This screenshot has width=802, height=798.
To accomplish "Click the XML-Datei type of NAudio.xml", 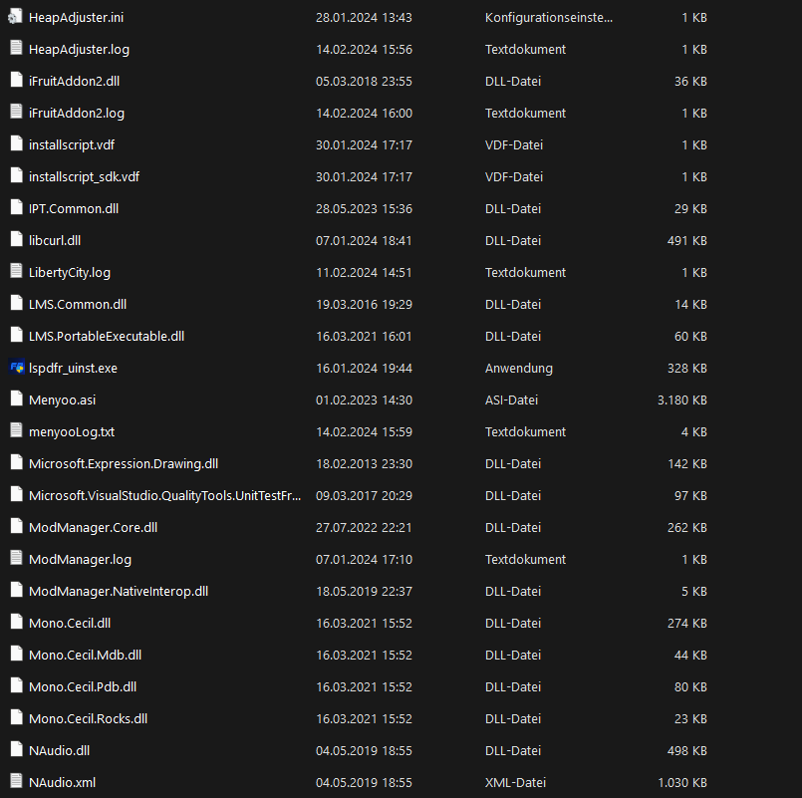I will click(516, 782).
